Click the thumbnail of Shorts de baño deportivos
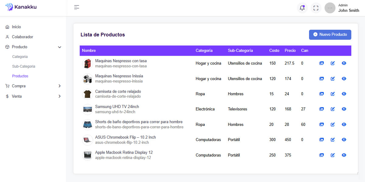Viewport: 365px width, 182px height. coord(87,124)
